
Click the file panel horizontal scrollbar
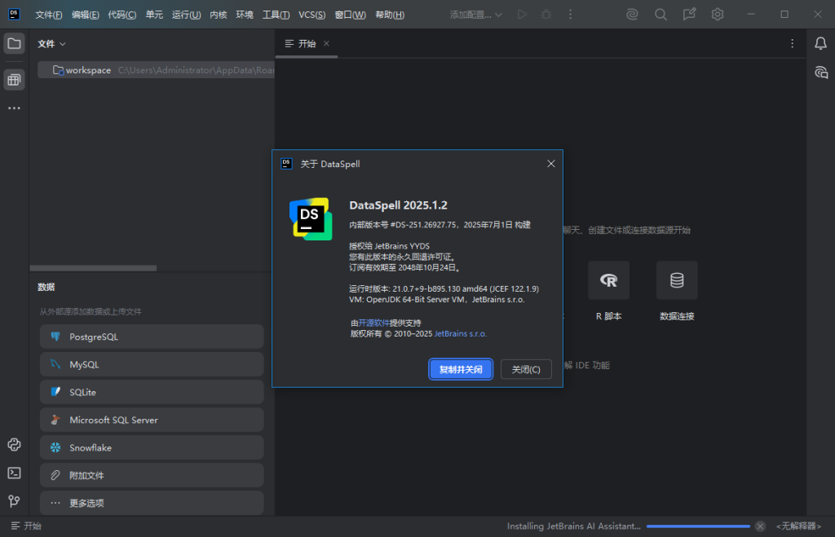point(93,268)
